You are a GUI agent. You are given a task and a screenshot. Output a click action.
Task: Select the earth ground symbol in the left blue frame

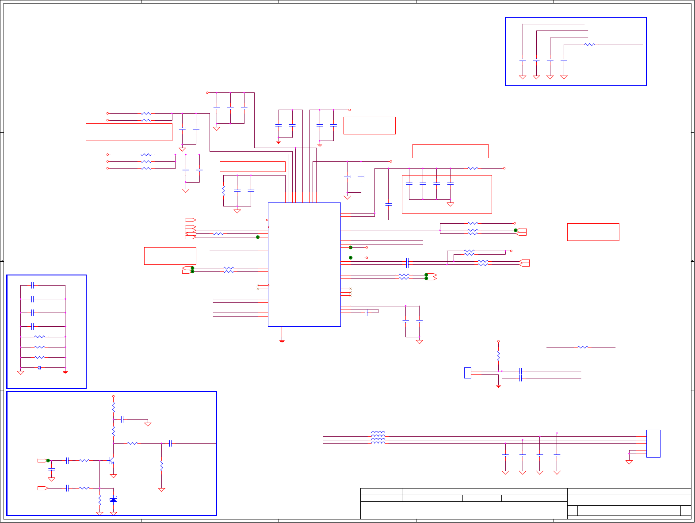(x=65, y=372)
